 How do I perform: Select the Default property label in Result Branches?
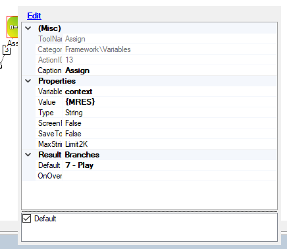(49, 165)
